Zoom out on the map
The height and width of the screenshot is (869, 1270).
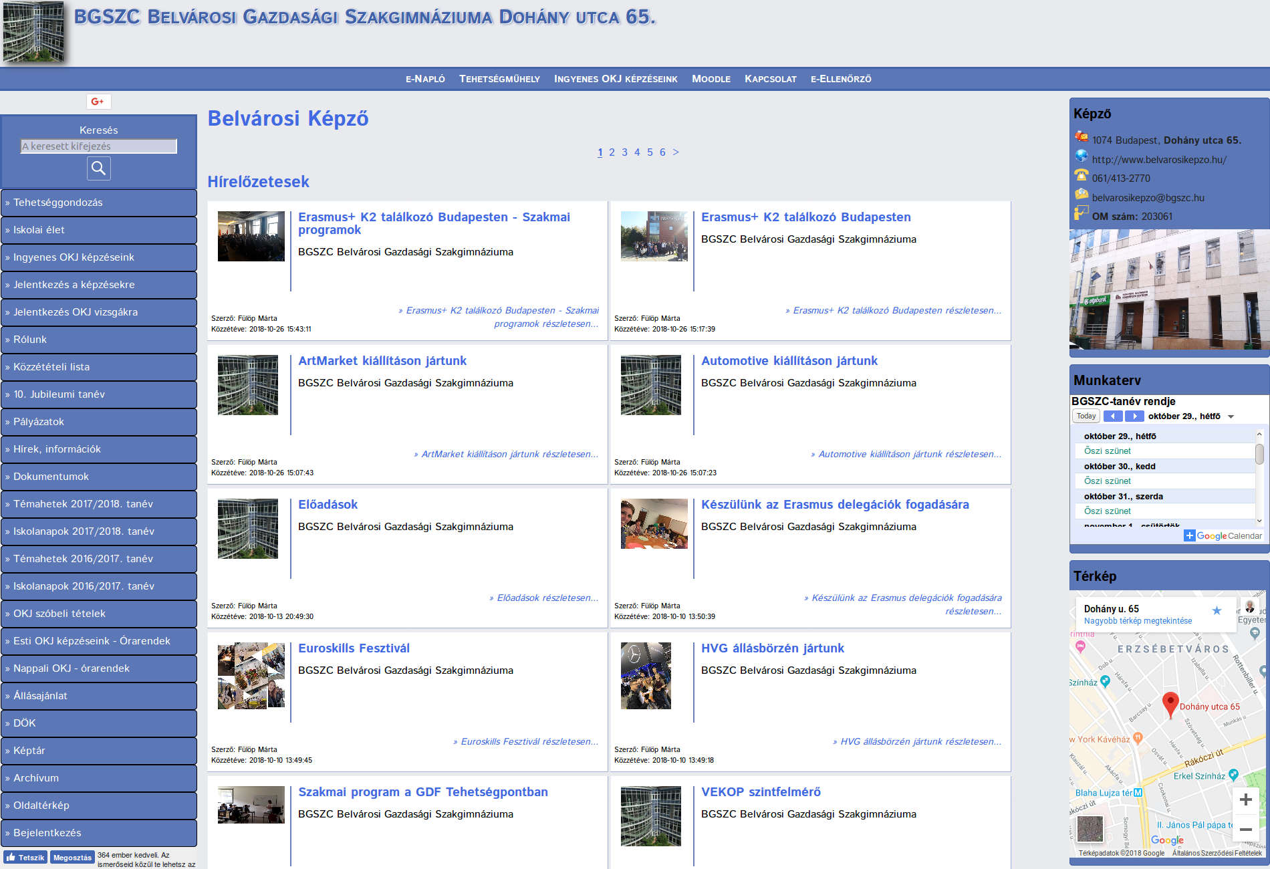point(1245,830)
